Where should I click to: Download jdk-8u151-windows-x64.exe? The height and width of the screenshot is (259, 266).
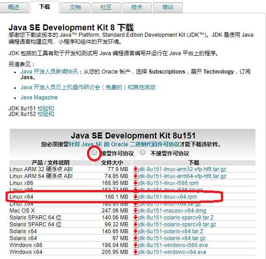tap(172, 252)
